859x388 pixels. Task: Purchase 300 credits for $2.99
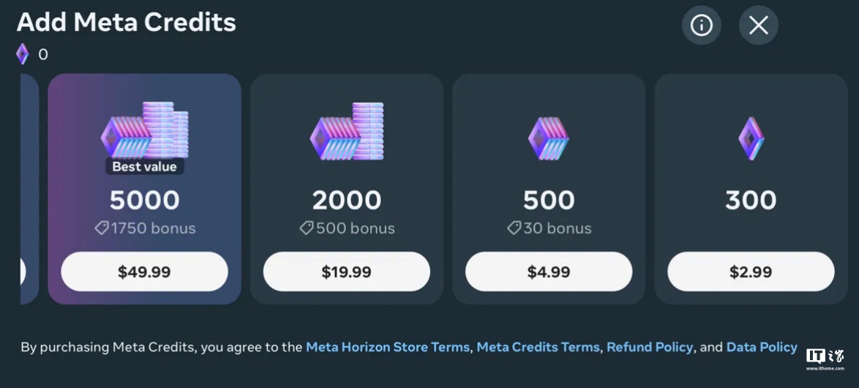[x=751, y=272]
